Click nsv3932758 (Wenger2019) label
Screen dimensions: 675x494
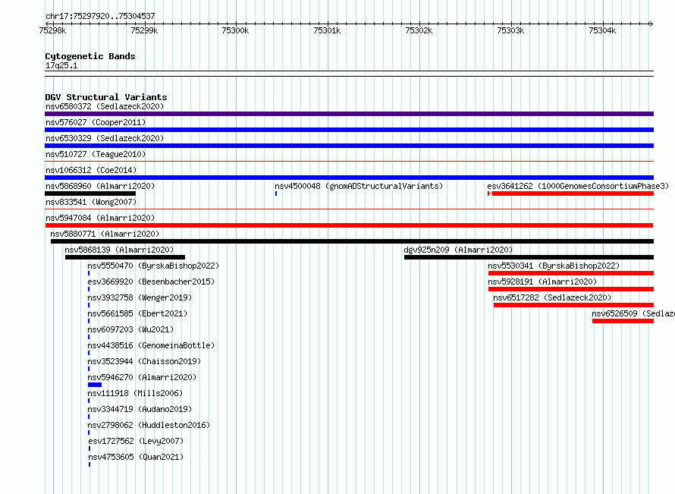[140, 297]
